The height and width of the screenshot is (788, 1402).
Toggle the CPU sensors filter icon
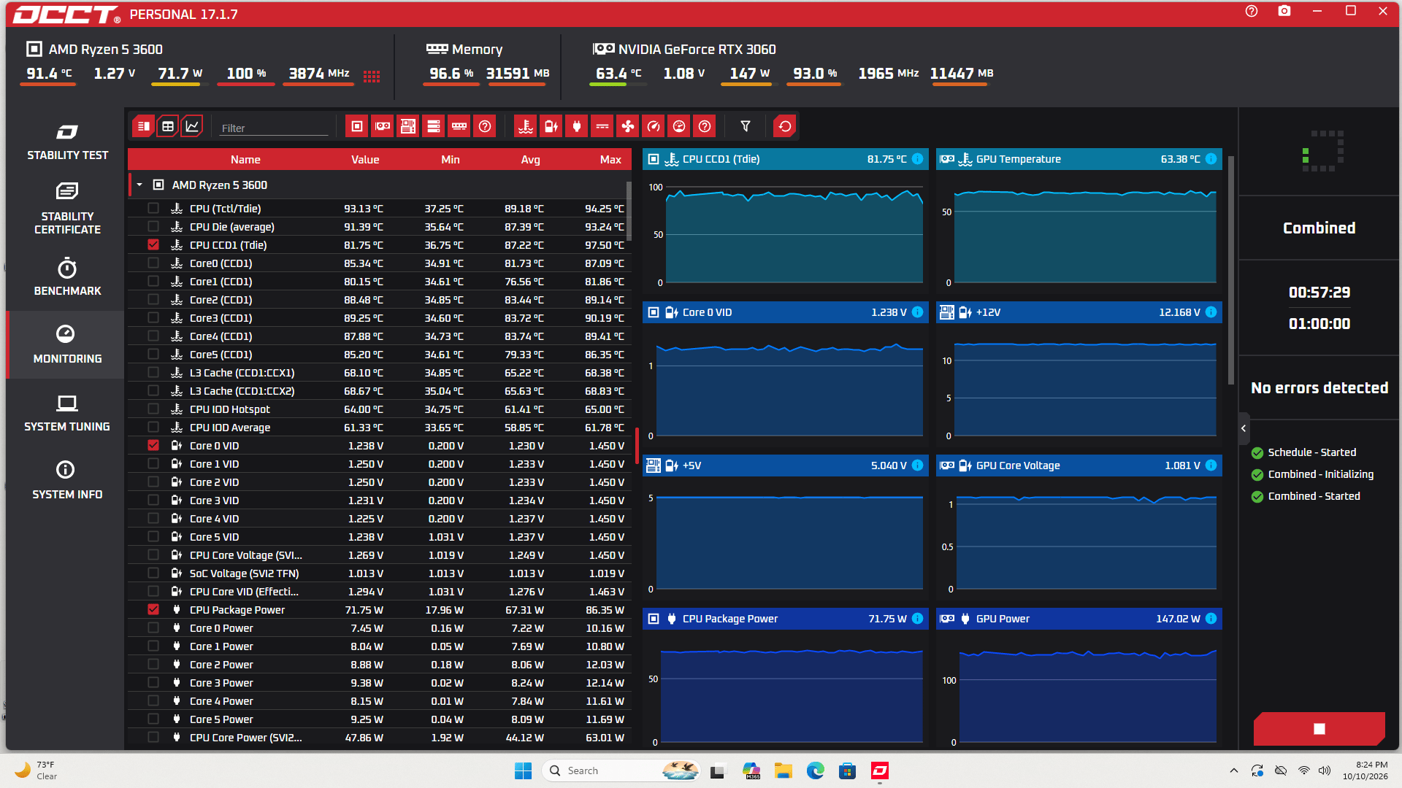pos(357,127)
